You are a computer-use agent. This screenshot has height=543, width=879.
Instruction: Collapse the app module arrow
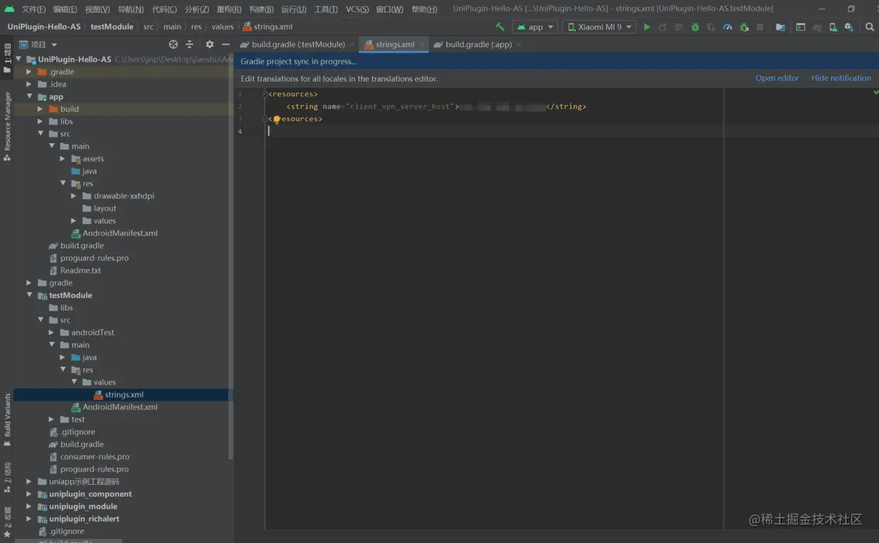point(29,96)
